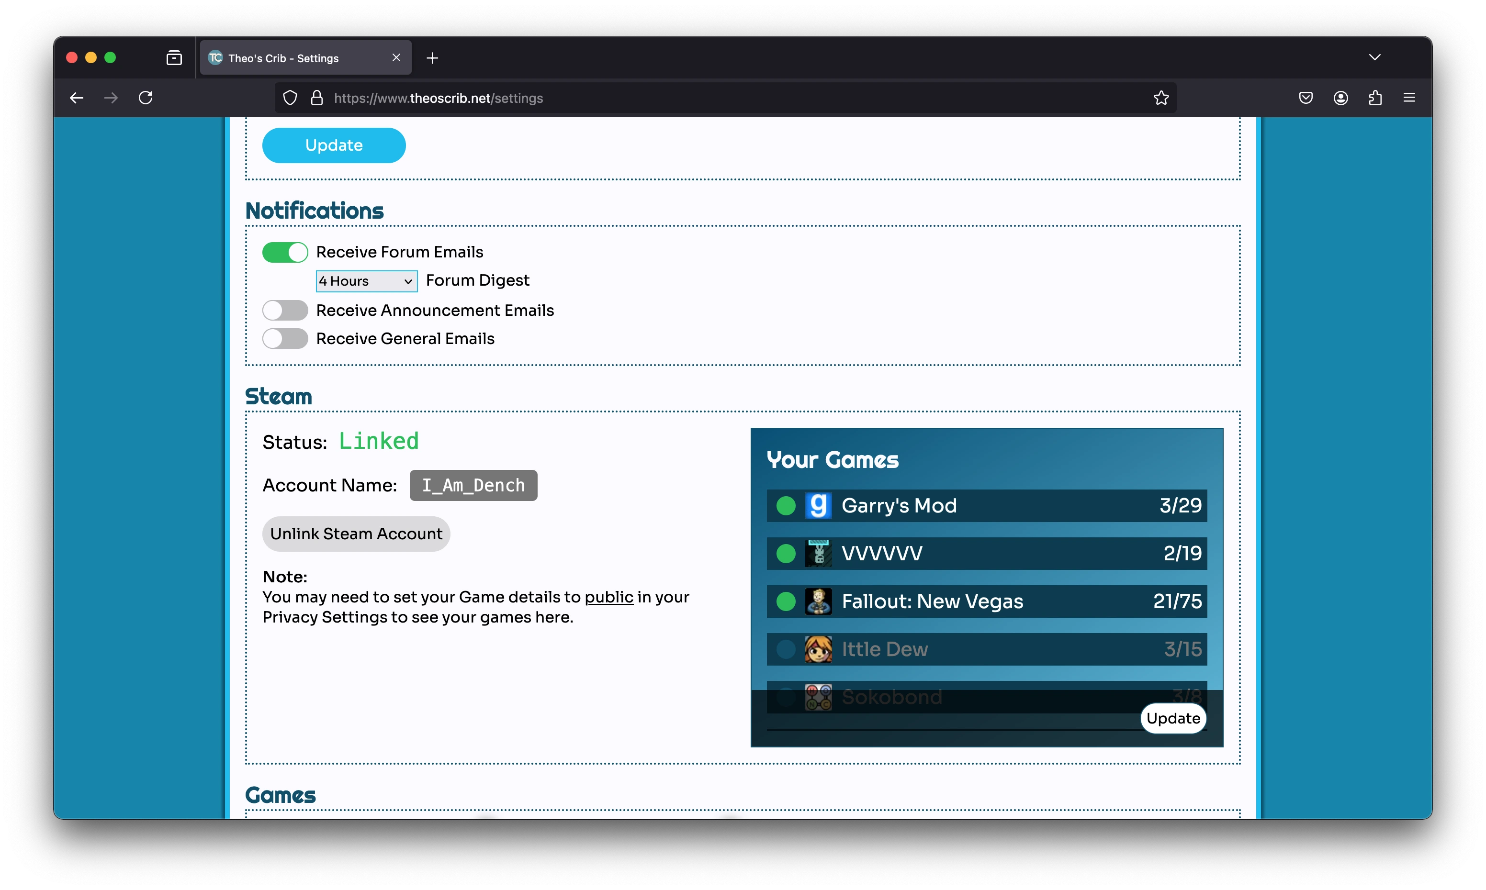Viewport: 1486px width, 890px height.
Task: Click the Sokobond game title
Action: point(891,697)
